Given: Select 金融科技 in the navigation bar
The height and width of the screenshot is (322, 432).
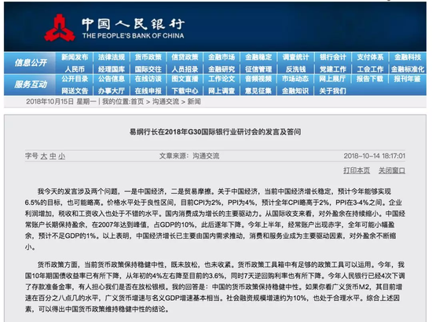Looking at the screenshot, I should 408,57.
